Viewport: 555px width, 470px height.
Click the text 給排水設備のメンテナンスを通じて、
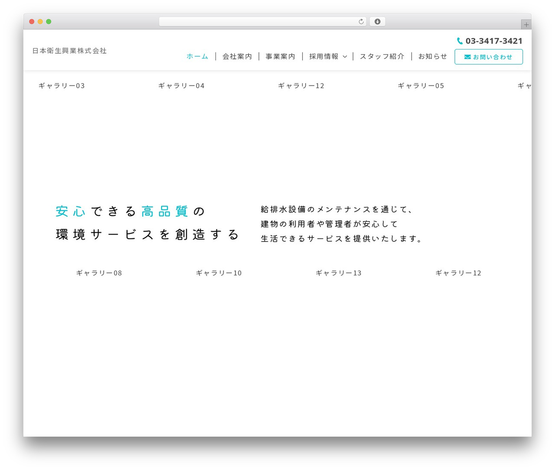tap(336, 209)
